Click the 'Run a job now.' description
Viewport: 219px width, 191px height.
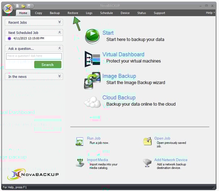point(99,143)
